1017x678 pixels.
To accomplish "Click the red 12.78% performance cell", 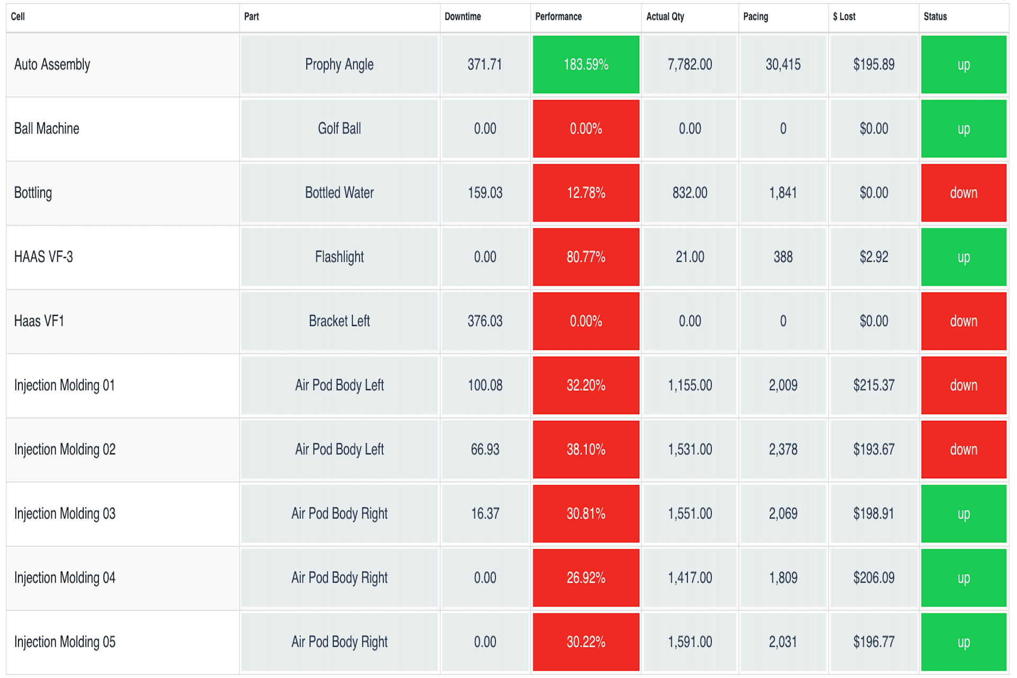I will (x=586, y=193).
